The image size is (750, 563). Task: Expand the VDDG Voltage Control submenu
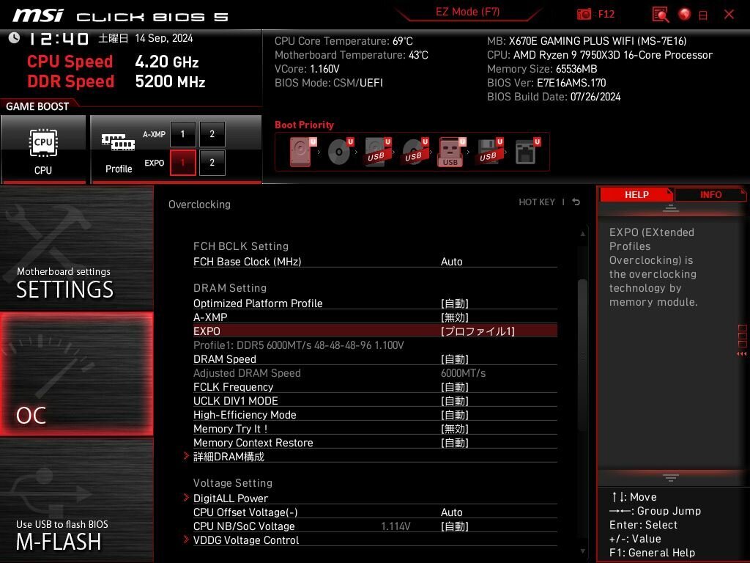click(x=246, y=540)
